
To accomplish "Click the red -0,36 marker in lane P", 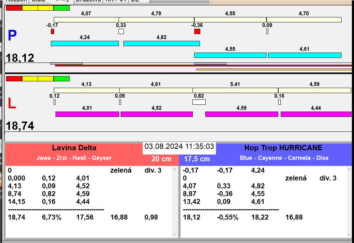I will point(197,32).
